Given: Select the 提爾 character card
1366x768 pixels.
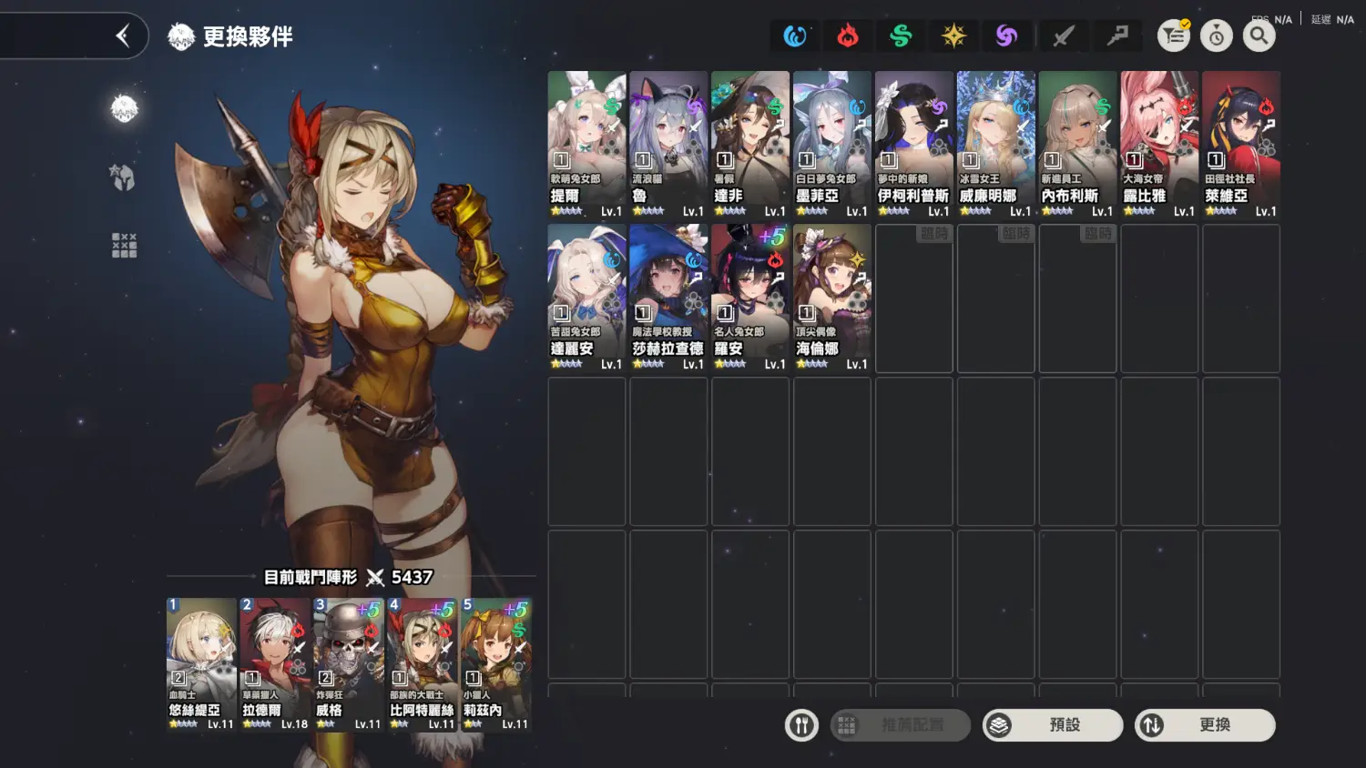Looking at the screenshot, I should 586,144.
